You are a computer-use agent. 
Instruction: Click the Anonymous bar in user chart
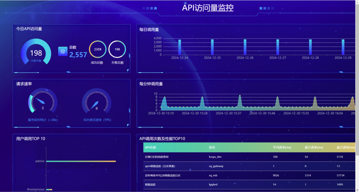49,190
